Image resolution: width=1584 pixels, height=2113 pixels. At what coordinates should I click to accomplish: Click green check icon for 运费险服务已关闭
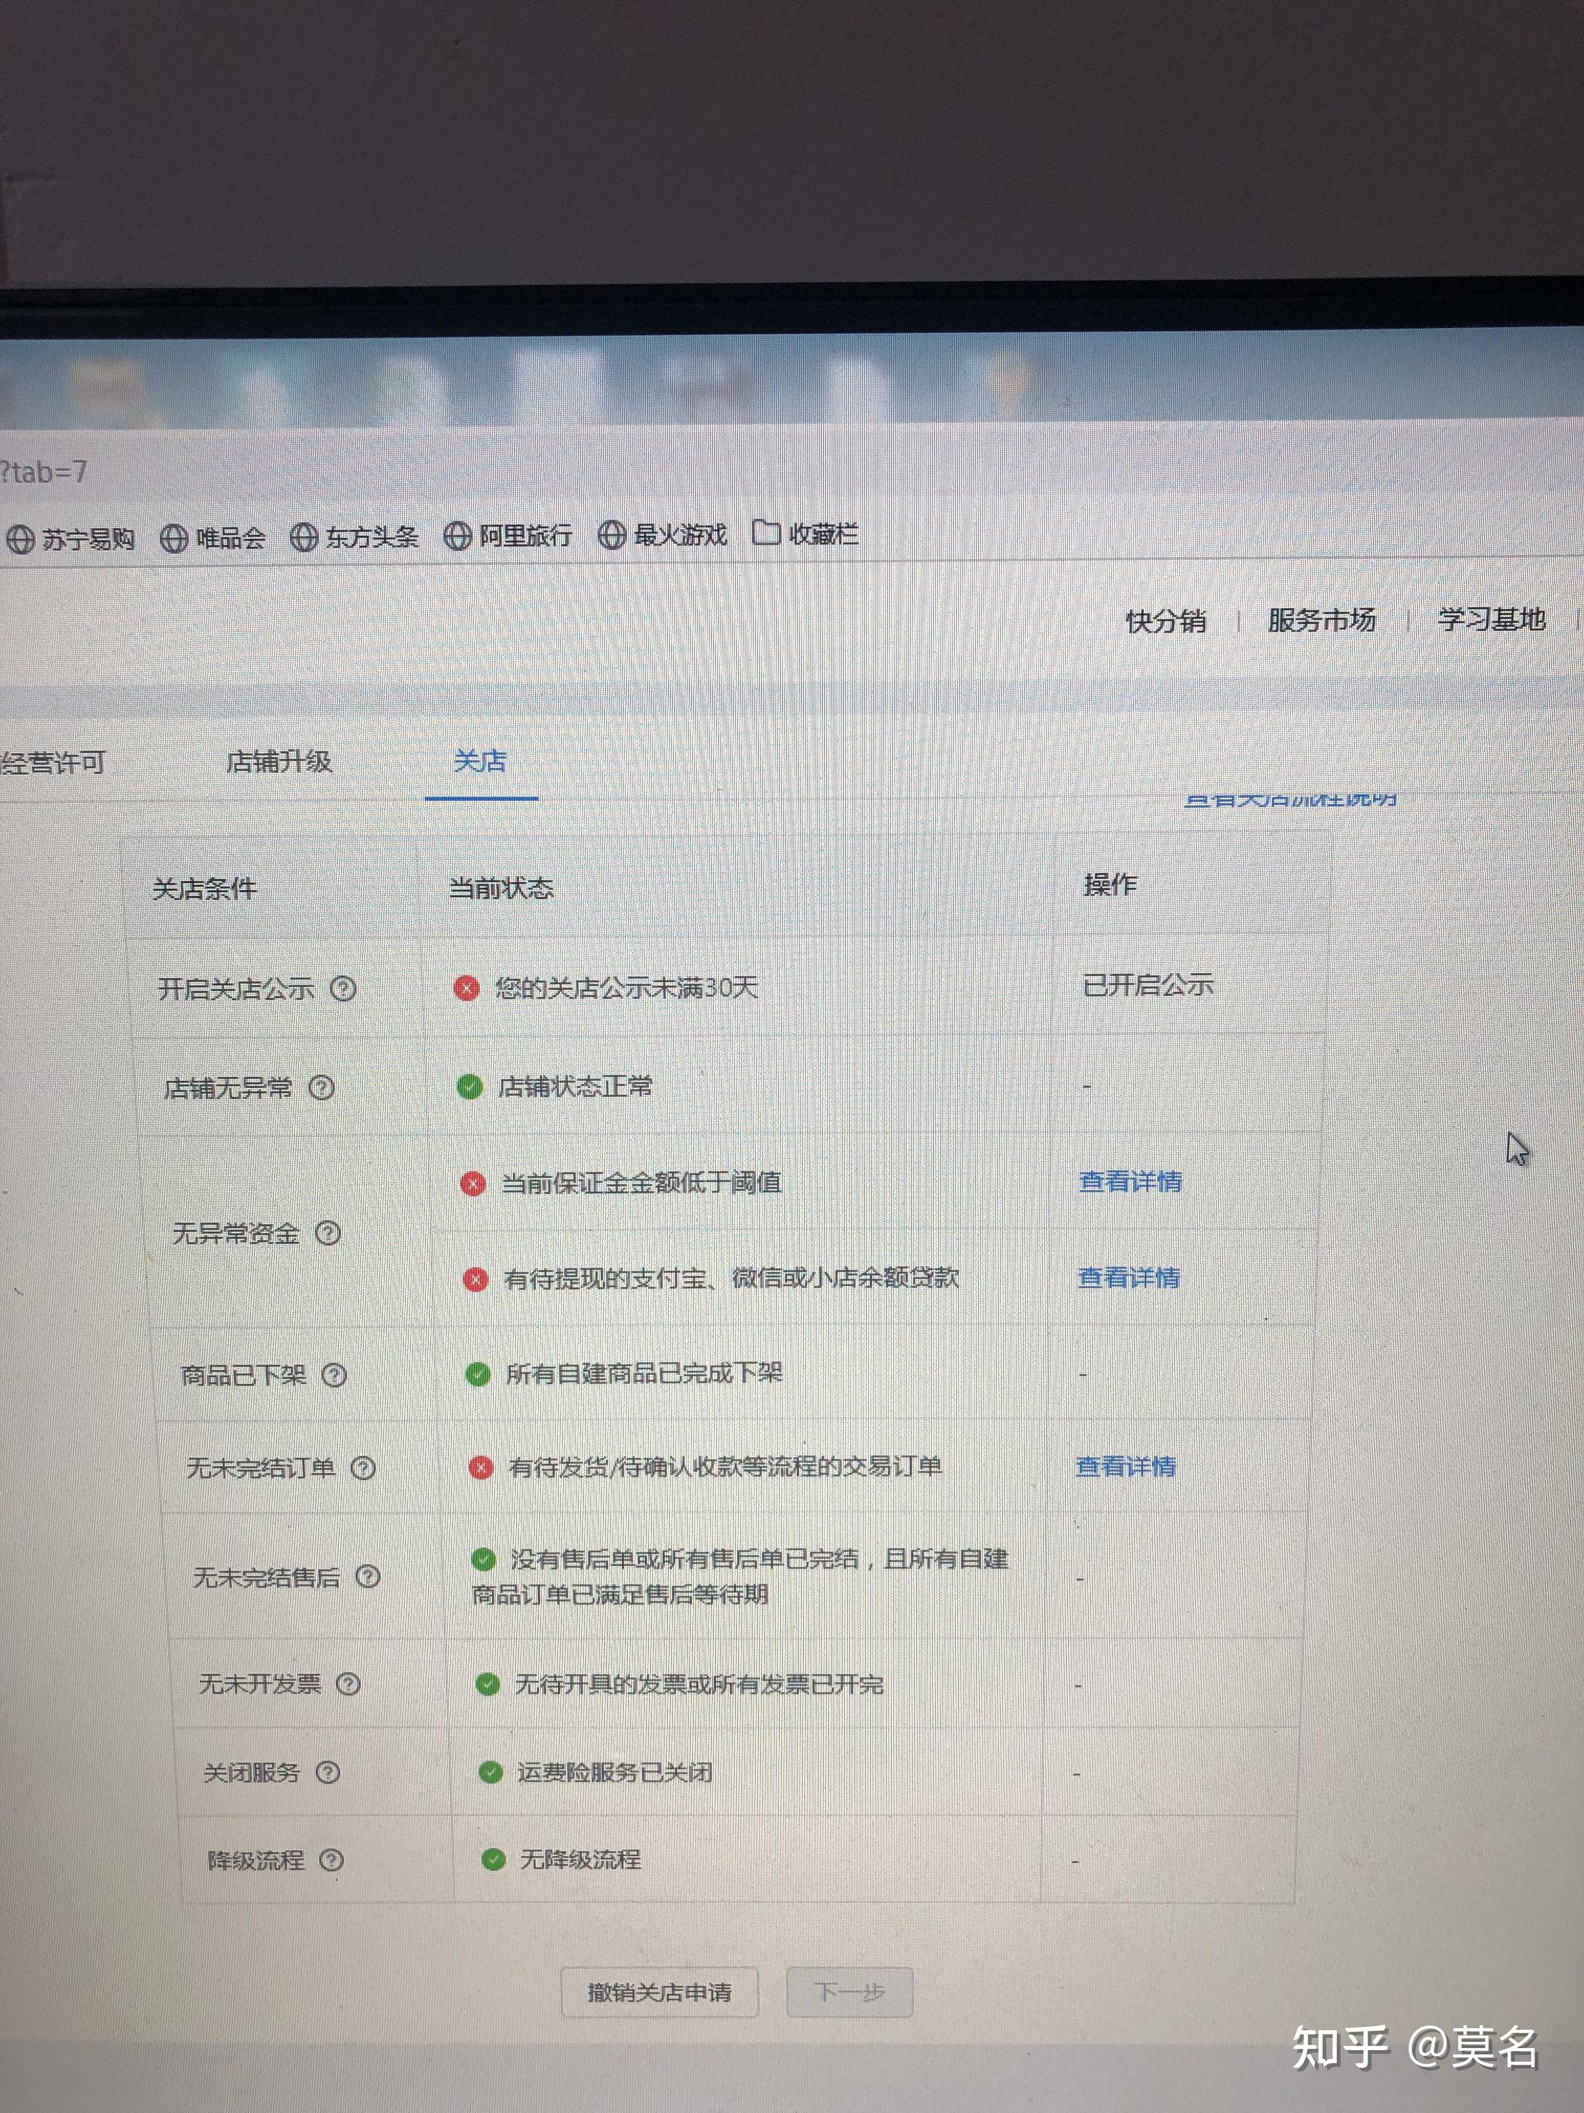click(x=490, y=1772)
